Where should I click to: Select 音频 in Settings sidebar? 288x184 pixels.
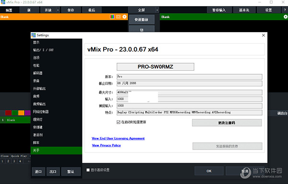(56, 96)
